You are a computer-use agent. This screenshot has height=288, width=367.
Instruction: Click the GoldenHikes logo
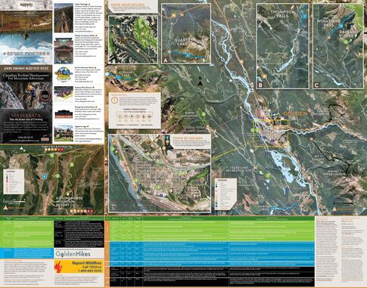point(73,254)
